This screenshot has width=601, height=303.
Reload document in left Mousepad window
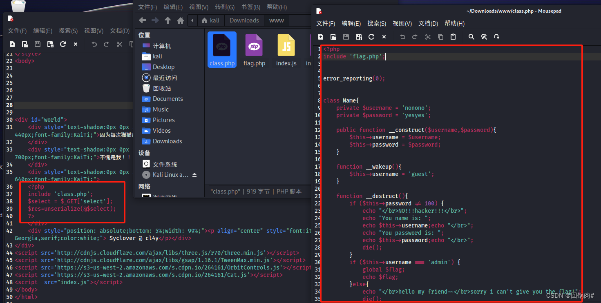click(63, 44)
